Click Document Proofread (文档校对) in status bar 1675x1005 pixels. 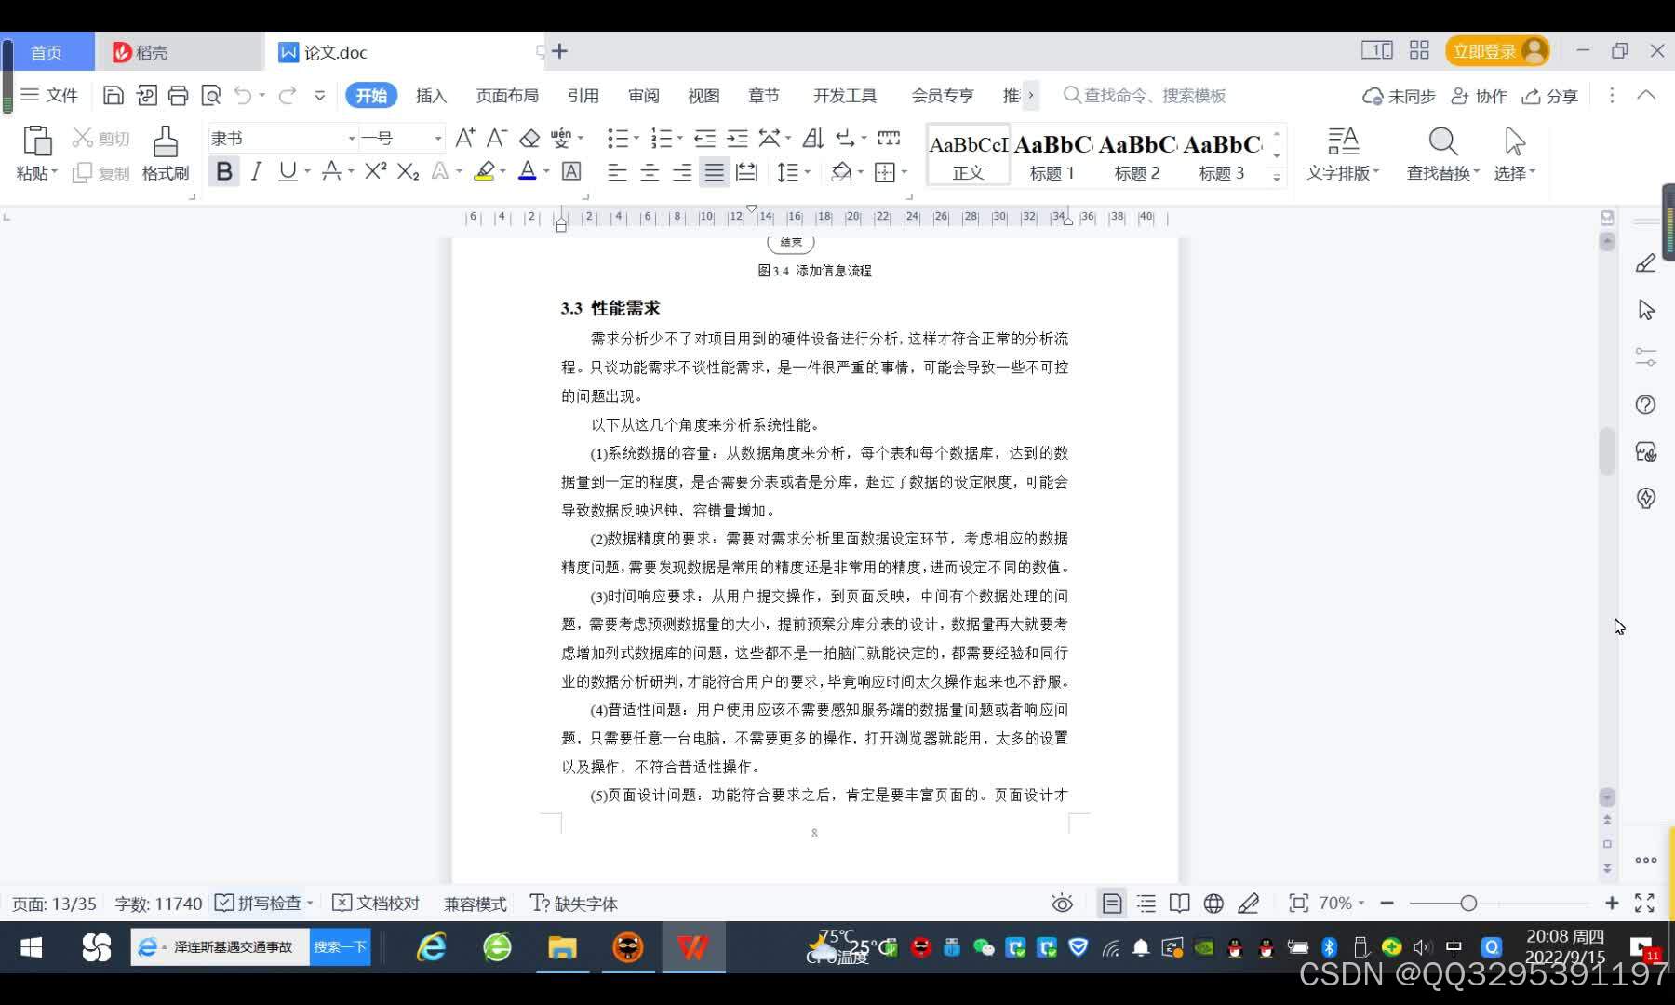[376, 904]
